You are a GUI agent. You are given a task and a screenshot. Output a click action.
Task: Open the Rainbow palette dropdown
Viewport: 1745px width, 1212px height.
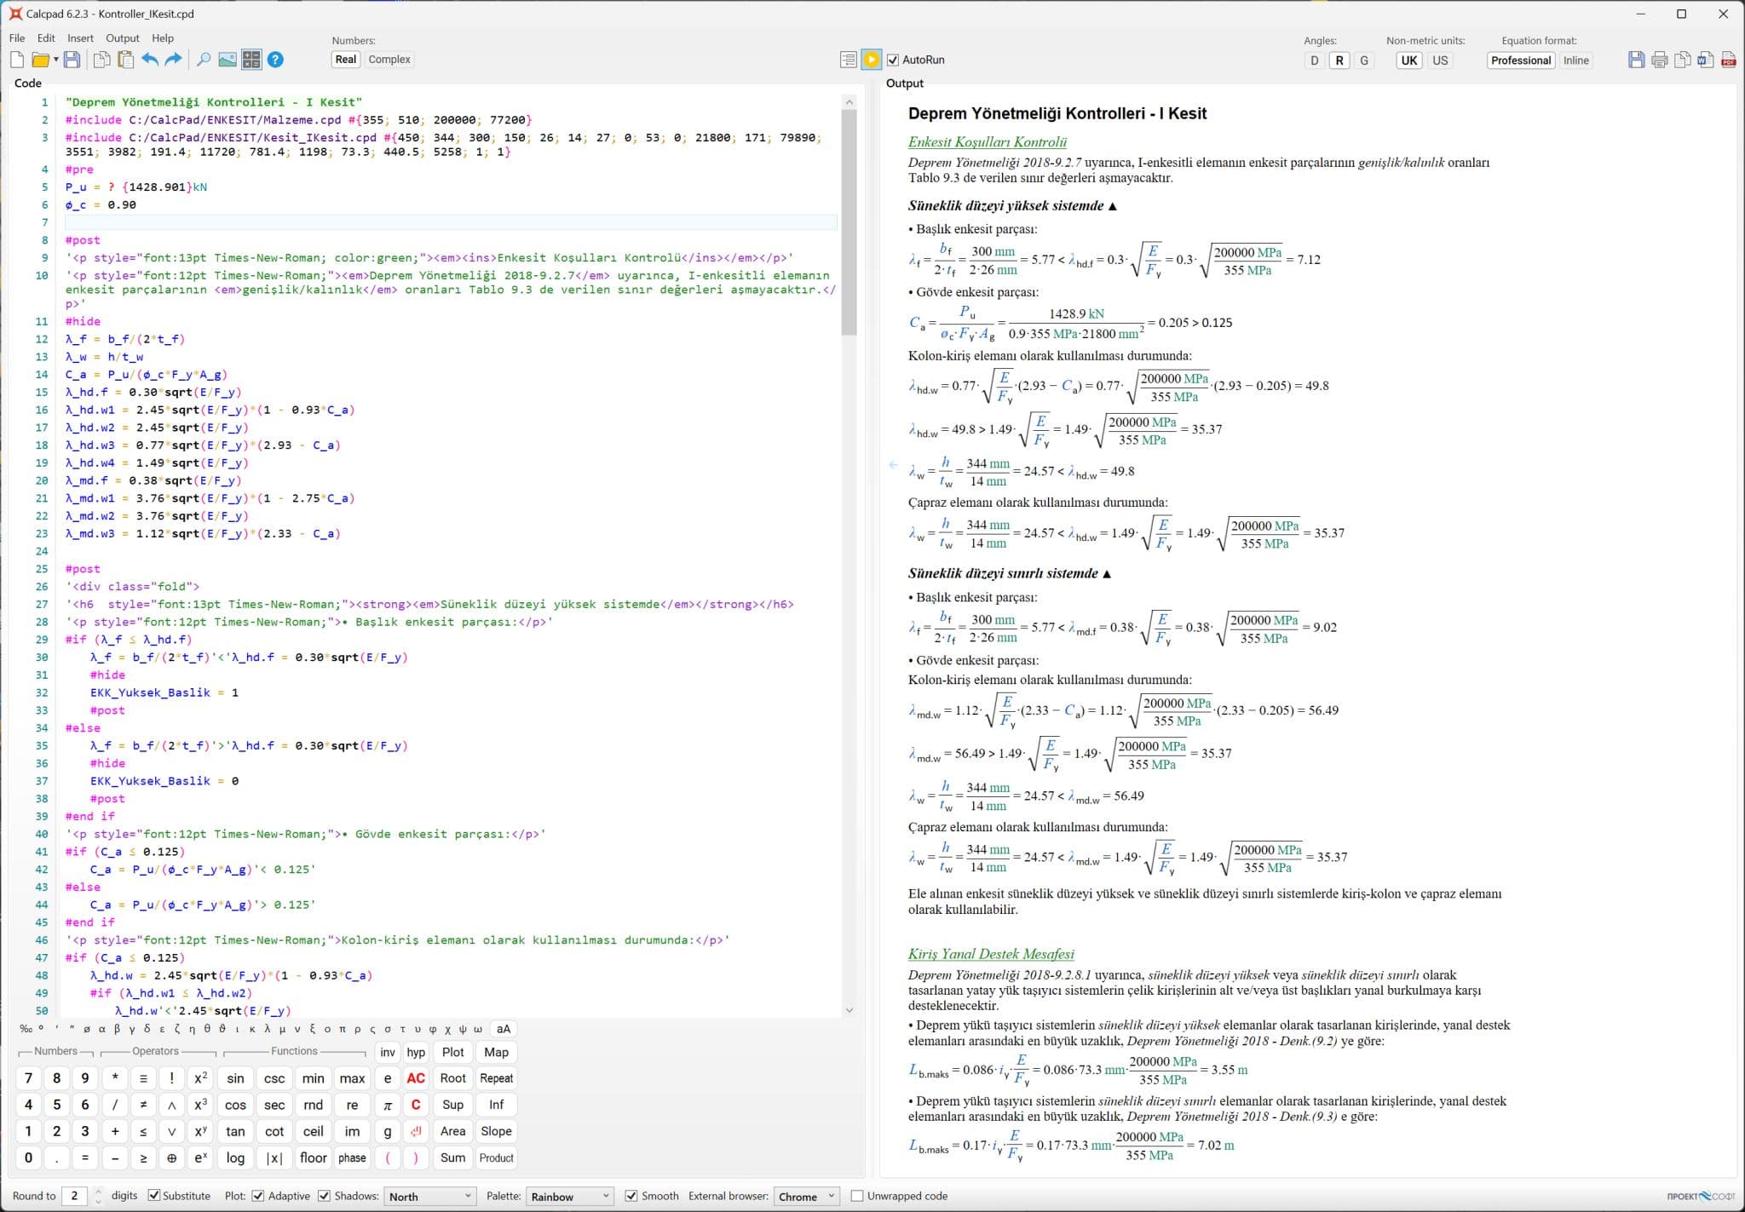[x=569, y=1197]
